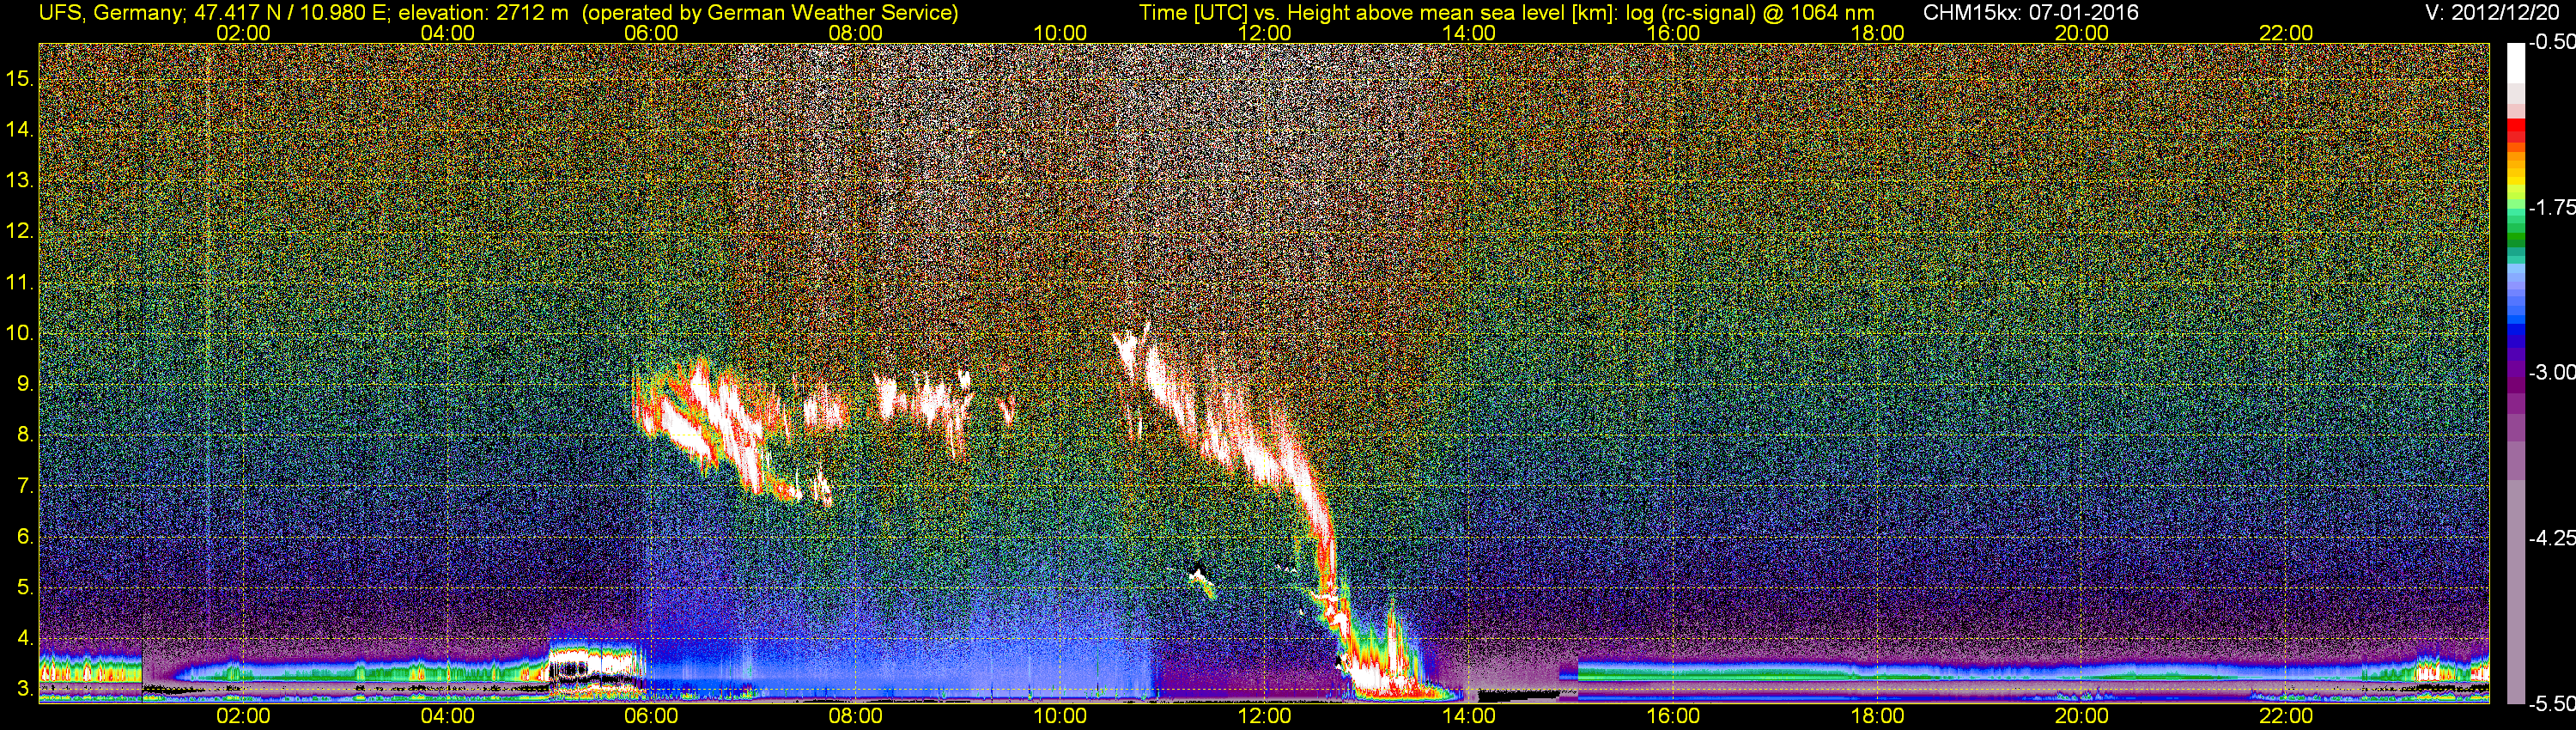Click the "08:00" label on bottom time axis

click(856, 716)
